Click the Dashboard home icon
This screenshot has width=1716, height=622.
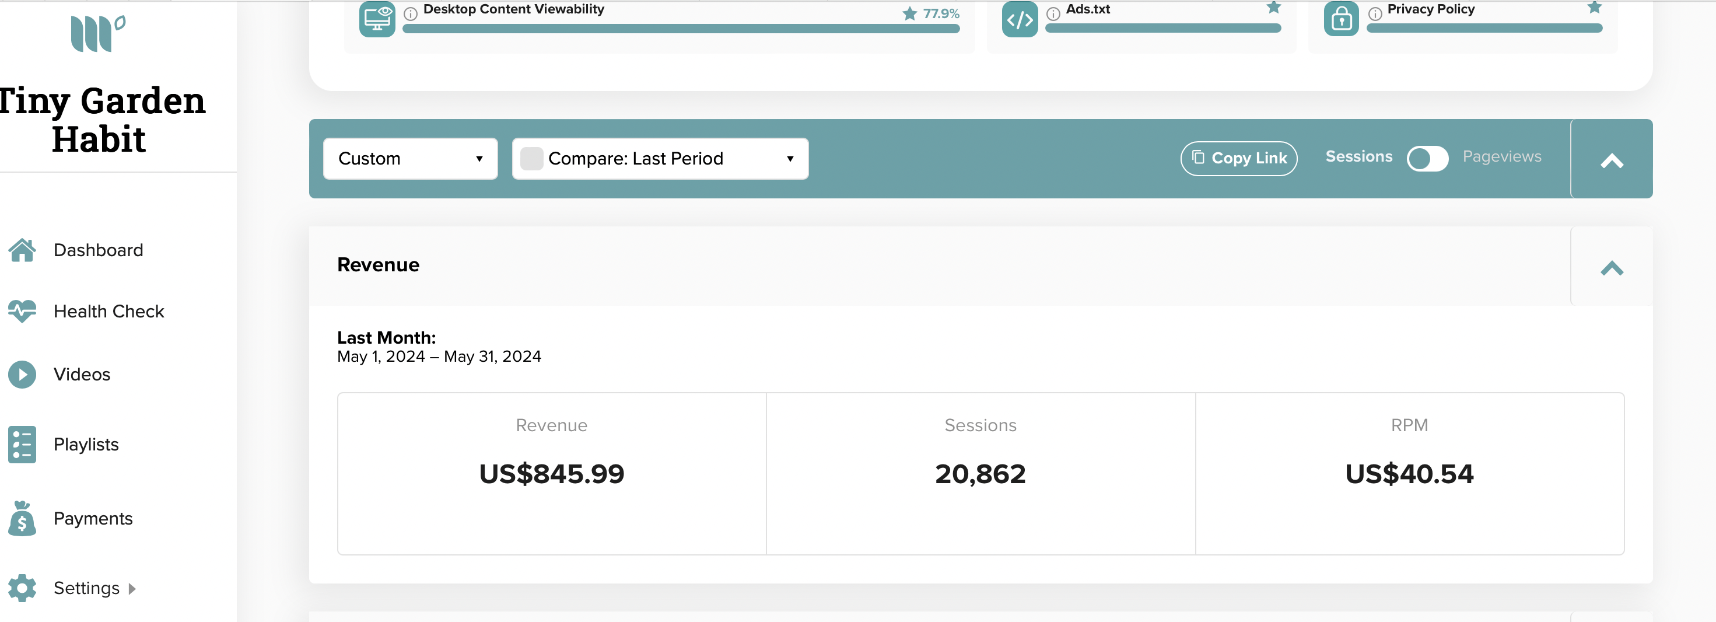22,250
